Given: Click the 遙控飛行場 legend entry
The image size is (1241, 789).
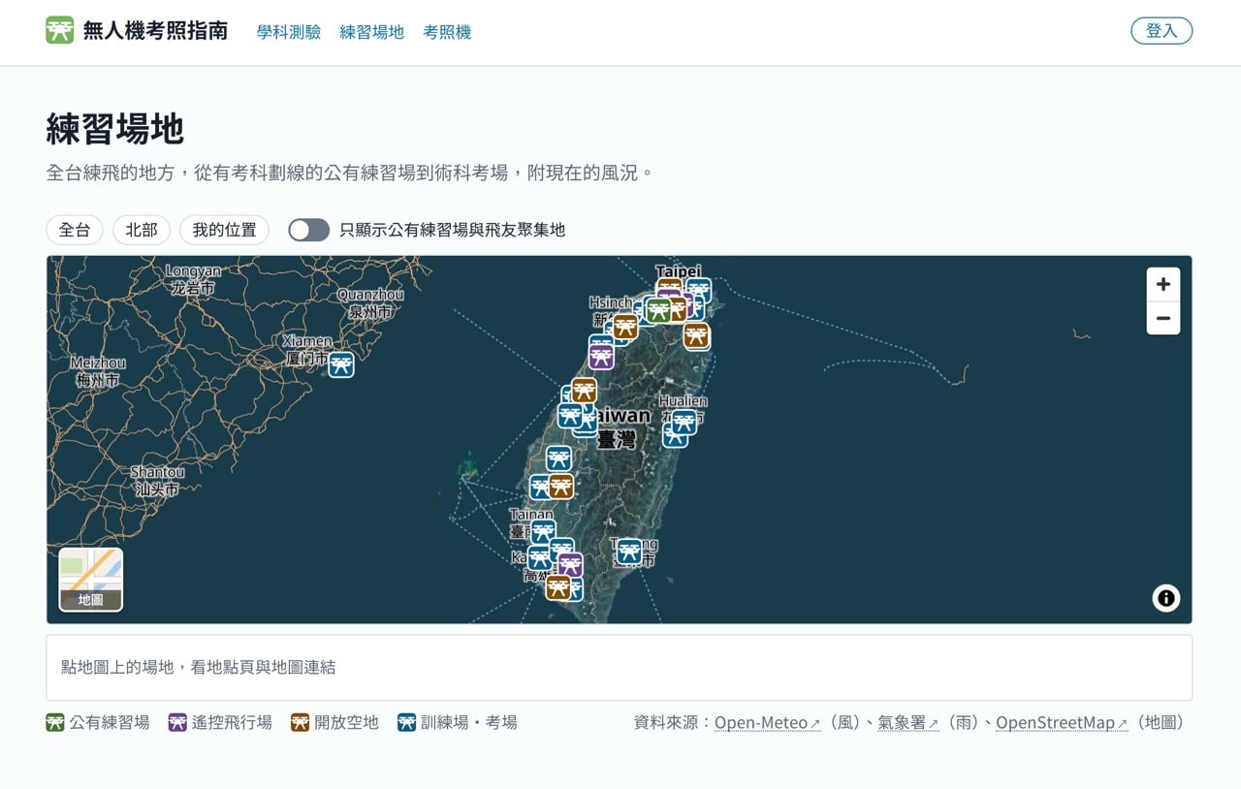Looking at the screenshot, I should [x=220, y=722].
